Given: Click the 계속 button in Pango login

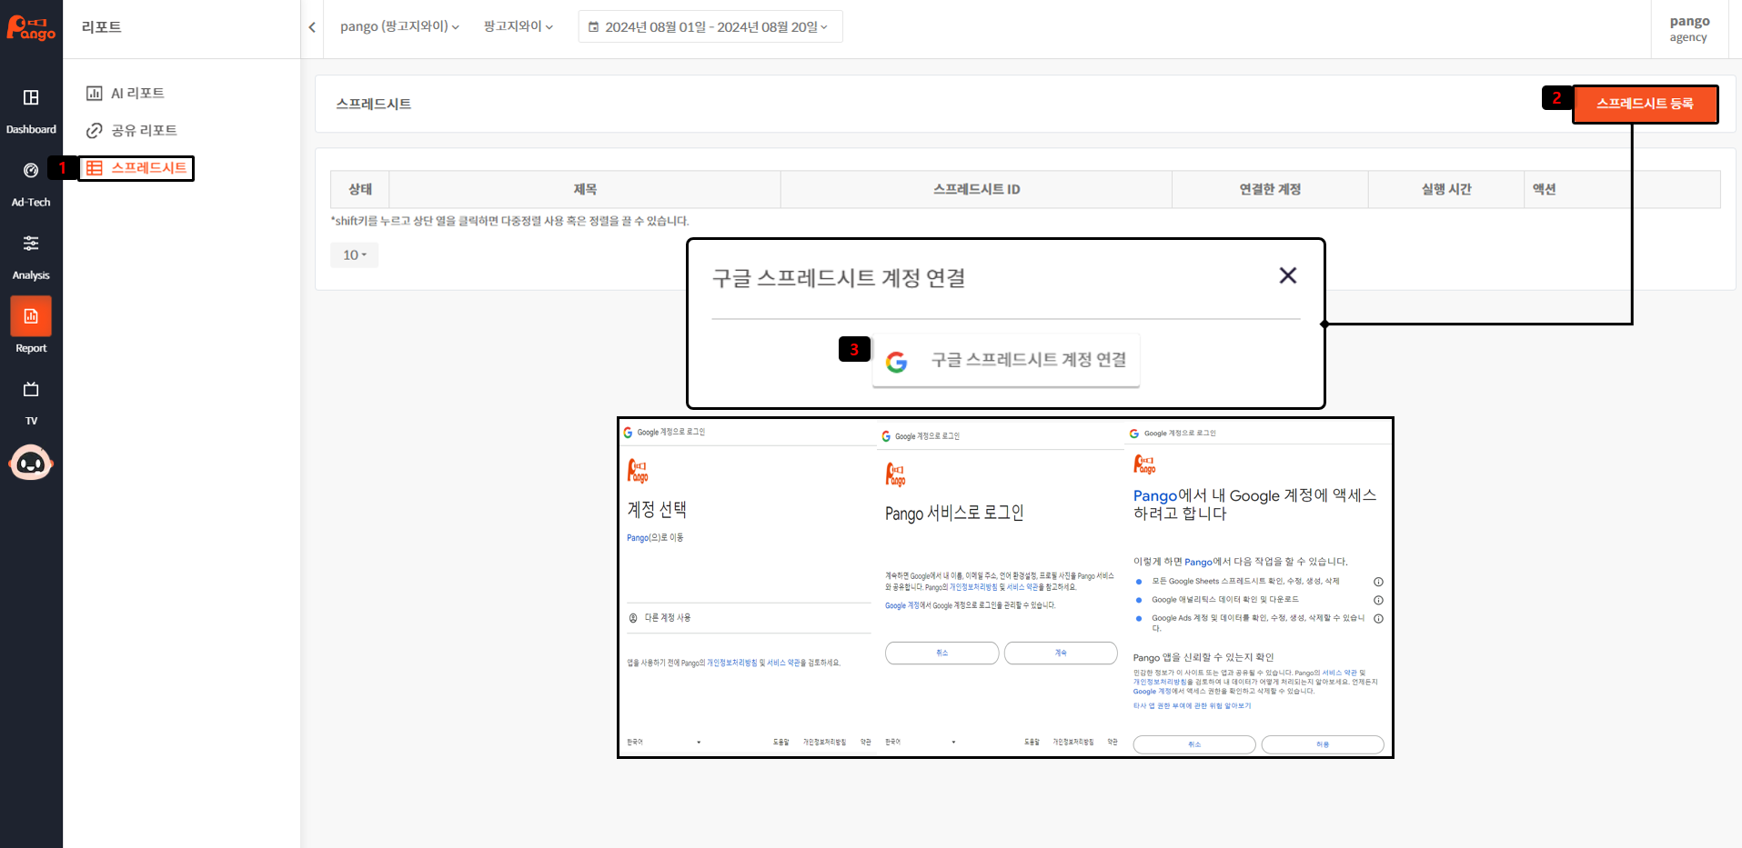Looking at the screenshot, I should click(1061, 653).
